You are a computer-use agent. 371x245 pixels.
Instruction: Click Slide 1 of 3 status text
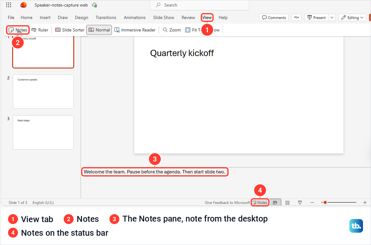coord(18,203)
